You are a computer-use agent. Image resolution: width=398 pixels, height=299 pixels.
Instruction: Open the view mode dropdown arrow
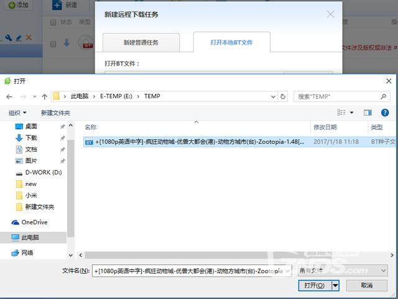coord(351,113)
